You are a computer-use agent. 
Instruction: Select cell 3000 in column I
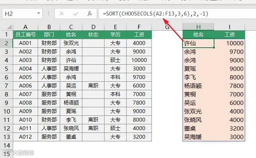229,137
